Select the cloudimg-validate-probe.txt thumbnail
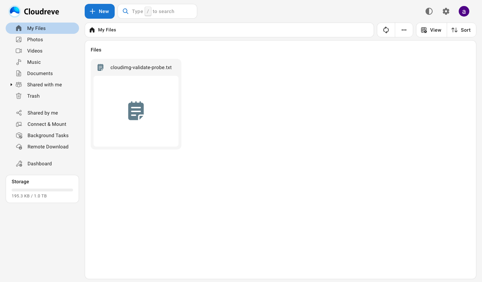The width and height of the screenshot is (482, 282). tap(136, 111)
